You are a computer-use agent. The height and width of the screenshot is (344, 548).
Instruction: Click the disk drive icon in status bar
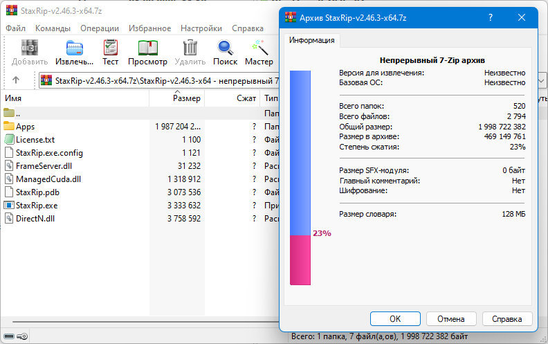[9, 336]
